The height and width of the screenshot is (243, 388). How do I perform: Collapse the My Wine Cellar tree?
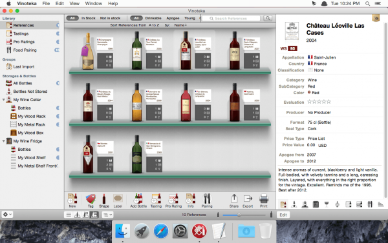point(4,100)
